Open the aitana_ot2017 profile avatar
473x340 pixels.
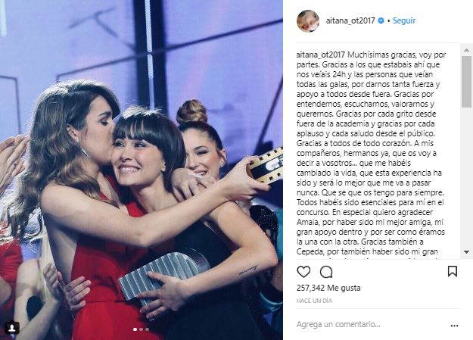(x=308, y=21)
